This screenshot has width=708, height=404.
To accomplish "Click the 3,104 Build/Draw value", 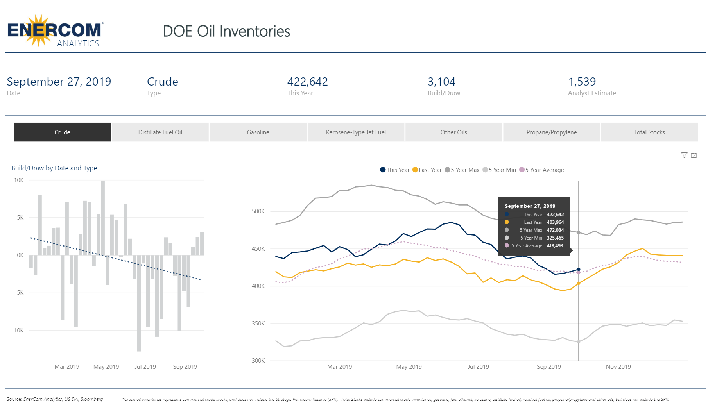I will click(x=441, y=82).
